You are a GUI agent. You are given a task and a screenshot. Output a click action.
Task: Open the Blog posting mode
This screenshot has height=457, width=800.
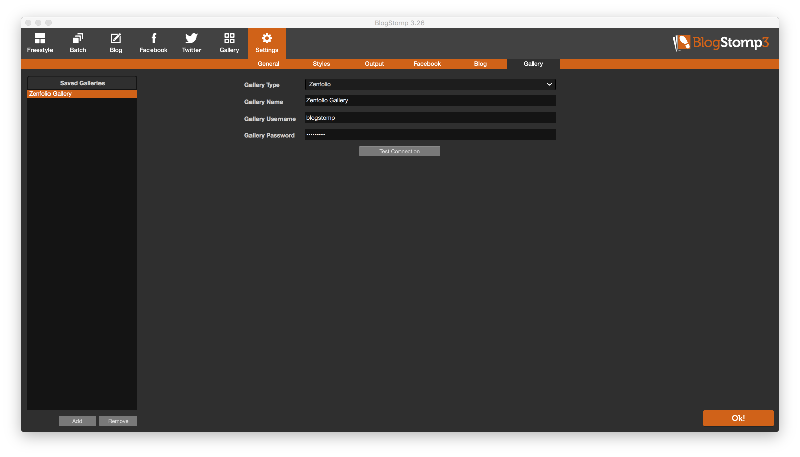[x=116, y=43]
